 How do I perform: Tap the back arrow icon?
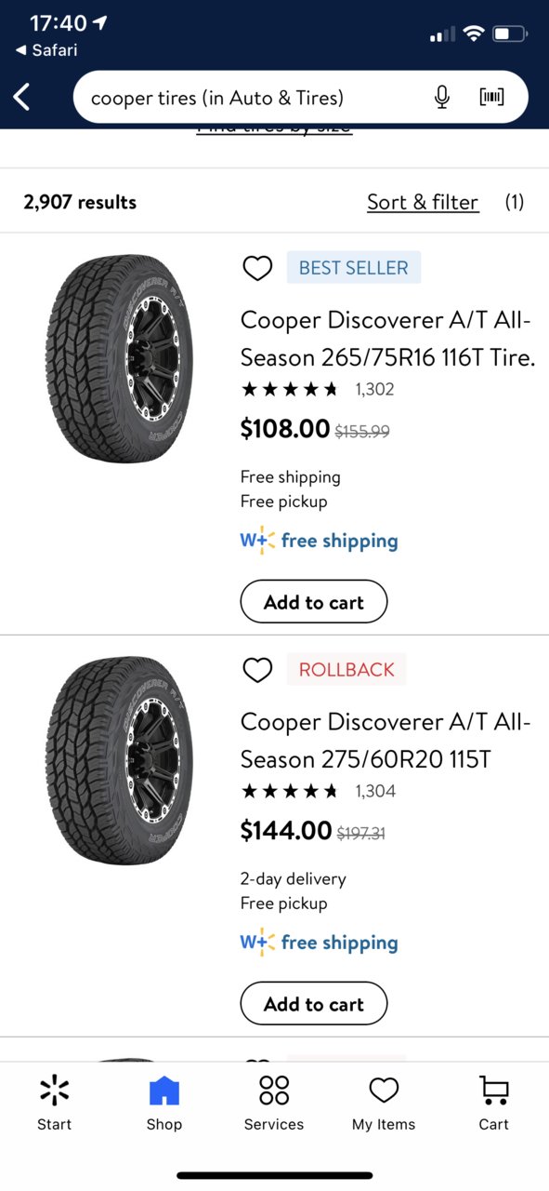click(x=22, y=97)
